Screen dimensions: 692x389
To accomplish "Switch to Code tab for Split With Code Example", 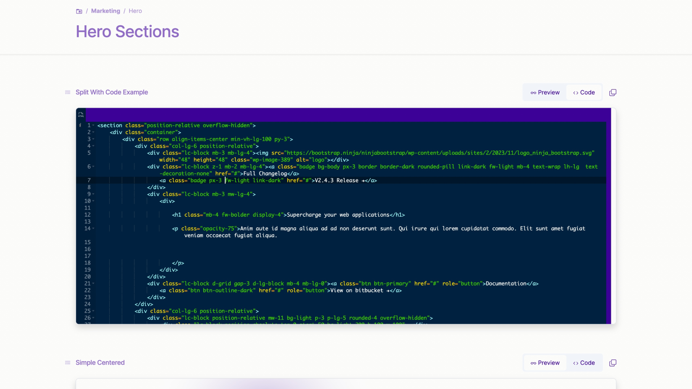I will click(584, 93).
